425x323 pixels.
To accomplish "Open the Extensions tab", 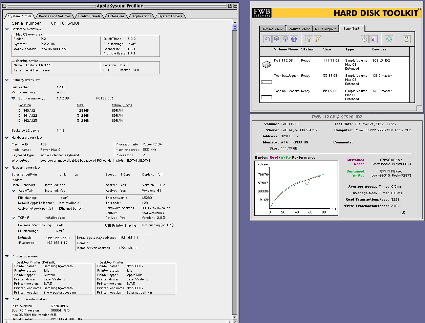I will (116, 16).
